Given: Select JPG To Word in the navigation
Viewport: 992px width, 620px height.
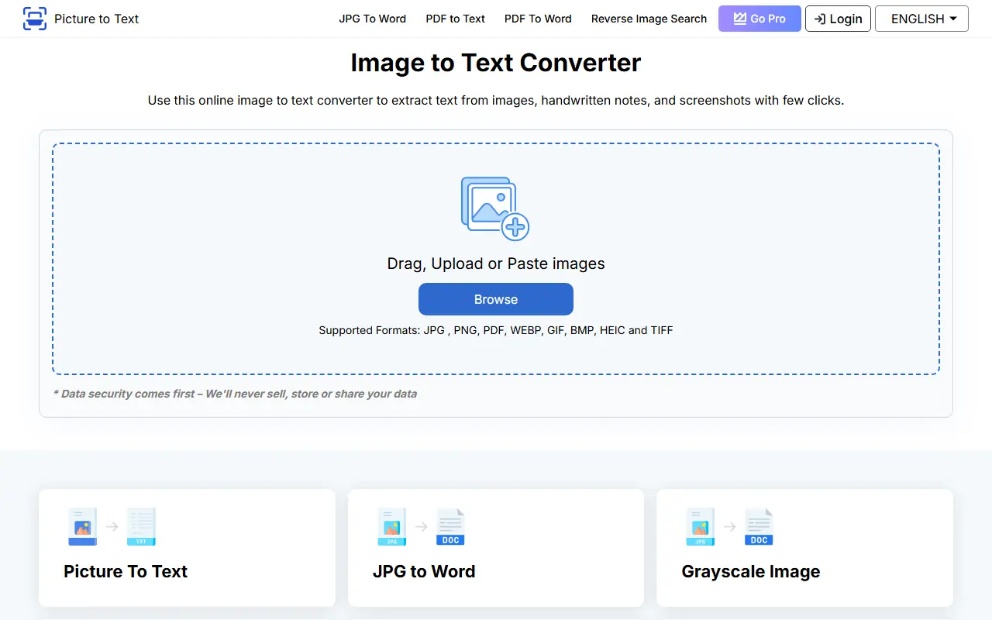Looking at the screenshot, I should tap(373, 19).
